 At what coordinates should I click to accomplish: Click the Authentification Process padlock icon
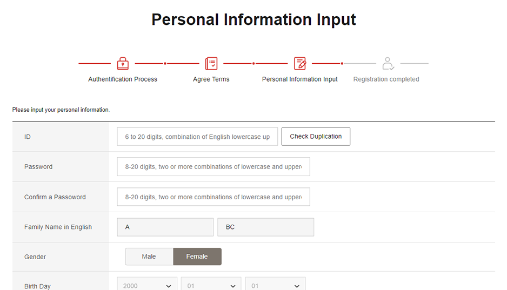click(123, 64)
